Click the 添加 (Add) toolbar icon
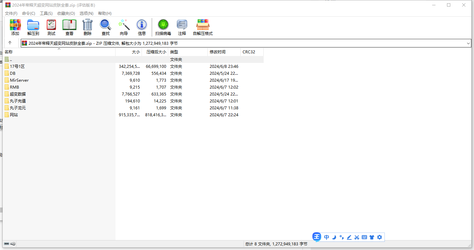The width and height of the screenshot is (474, 250). tap(15, 27)
